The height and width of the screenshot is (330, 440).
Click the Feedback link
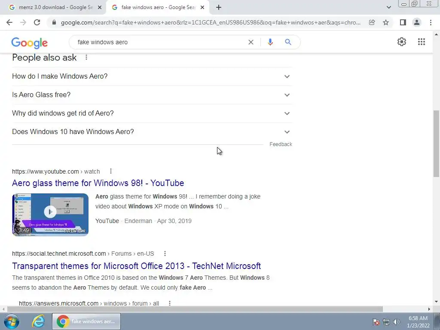point(281,144)
